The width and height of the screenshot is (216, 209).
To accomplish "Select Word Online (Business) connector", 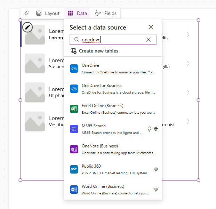I will (x=113, y=190).
